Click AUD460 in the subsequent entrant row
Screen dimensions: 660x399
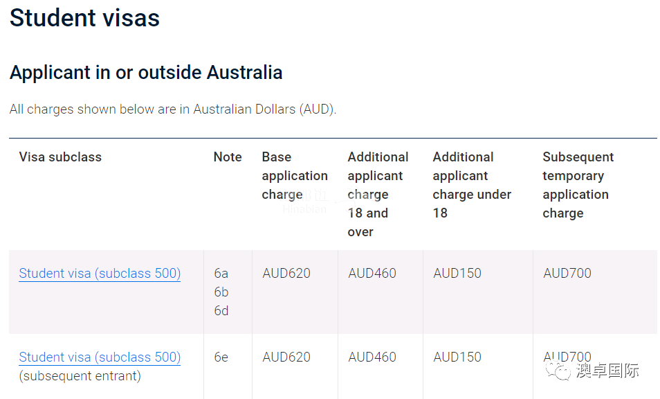coord(372,357)
